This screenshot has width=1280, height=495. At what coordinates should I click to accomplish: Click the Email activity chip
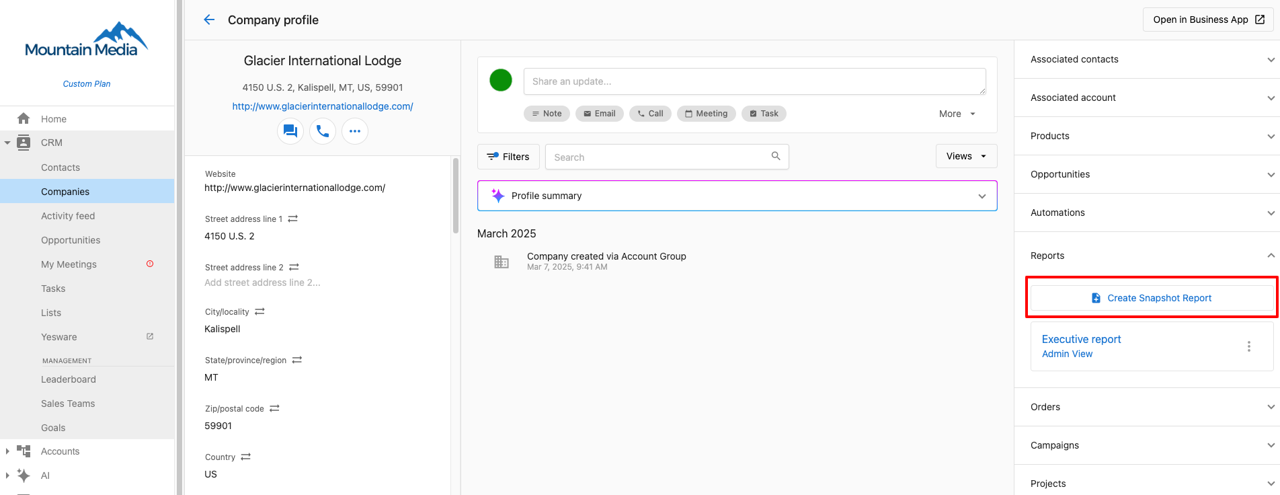(x=600, y=114)
